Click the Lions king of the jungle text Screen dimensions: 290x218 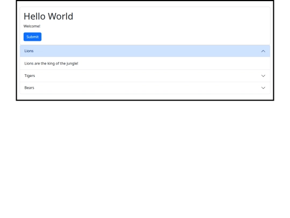pos(51,64)
